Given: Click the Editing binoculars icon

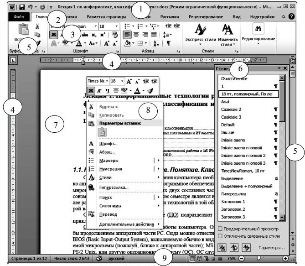Looking at the screenshot, I should (258, 29).
